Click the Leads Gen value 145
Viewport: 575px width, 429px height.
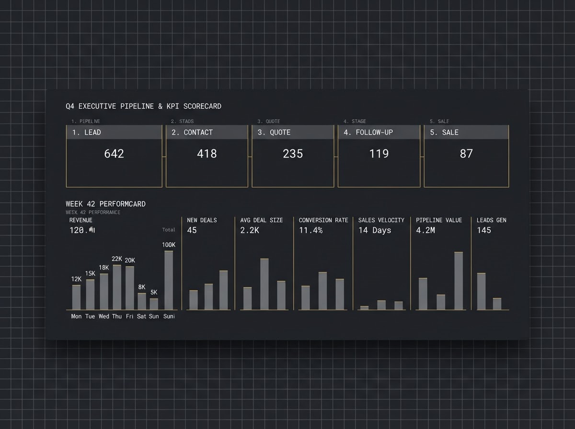[484, 230]
